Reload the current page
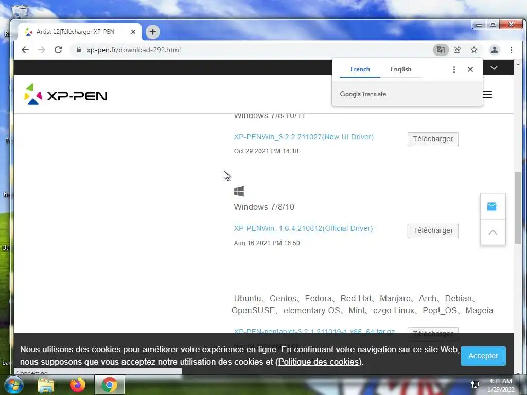The width and height of the screenshot is (527, 395). pyautogui.click(x=58, y=50)
